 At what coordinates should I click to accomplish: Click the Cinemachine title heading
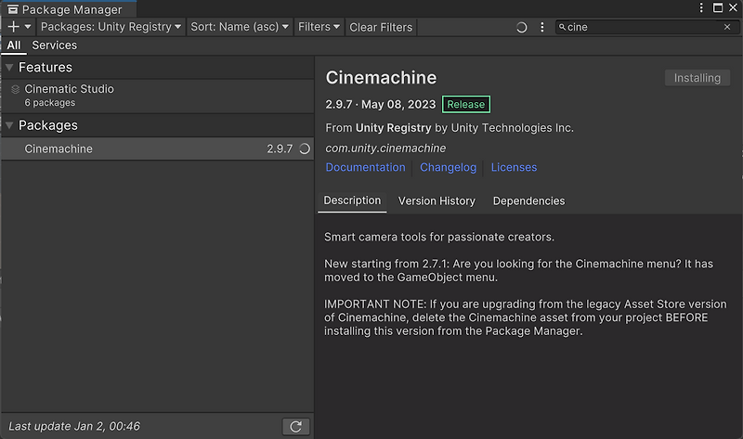coord(381,78)
